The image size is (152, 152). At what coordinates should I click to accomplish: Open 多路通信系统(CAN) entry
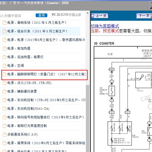click(x=23, y=134)
